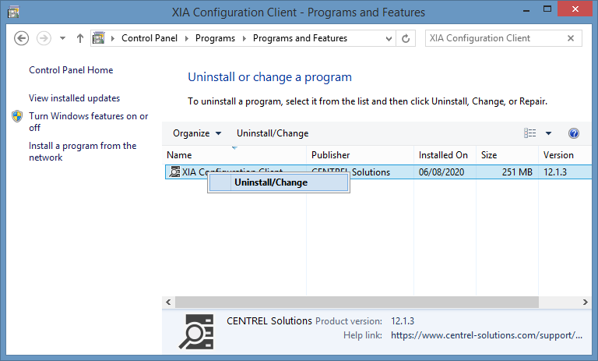Click the Forward navigation arrow

click(x=44, y=38)
